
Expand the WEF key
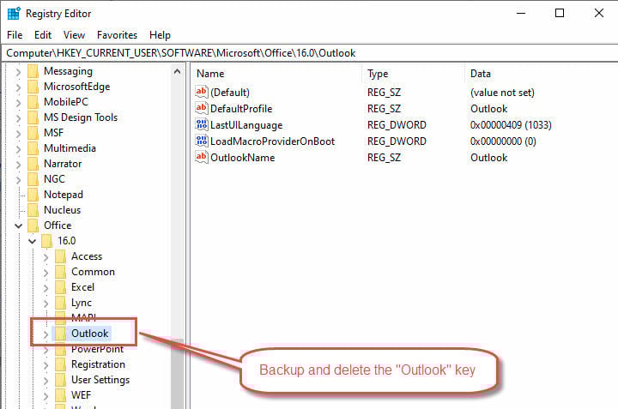click(45, 396)
